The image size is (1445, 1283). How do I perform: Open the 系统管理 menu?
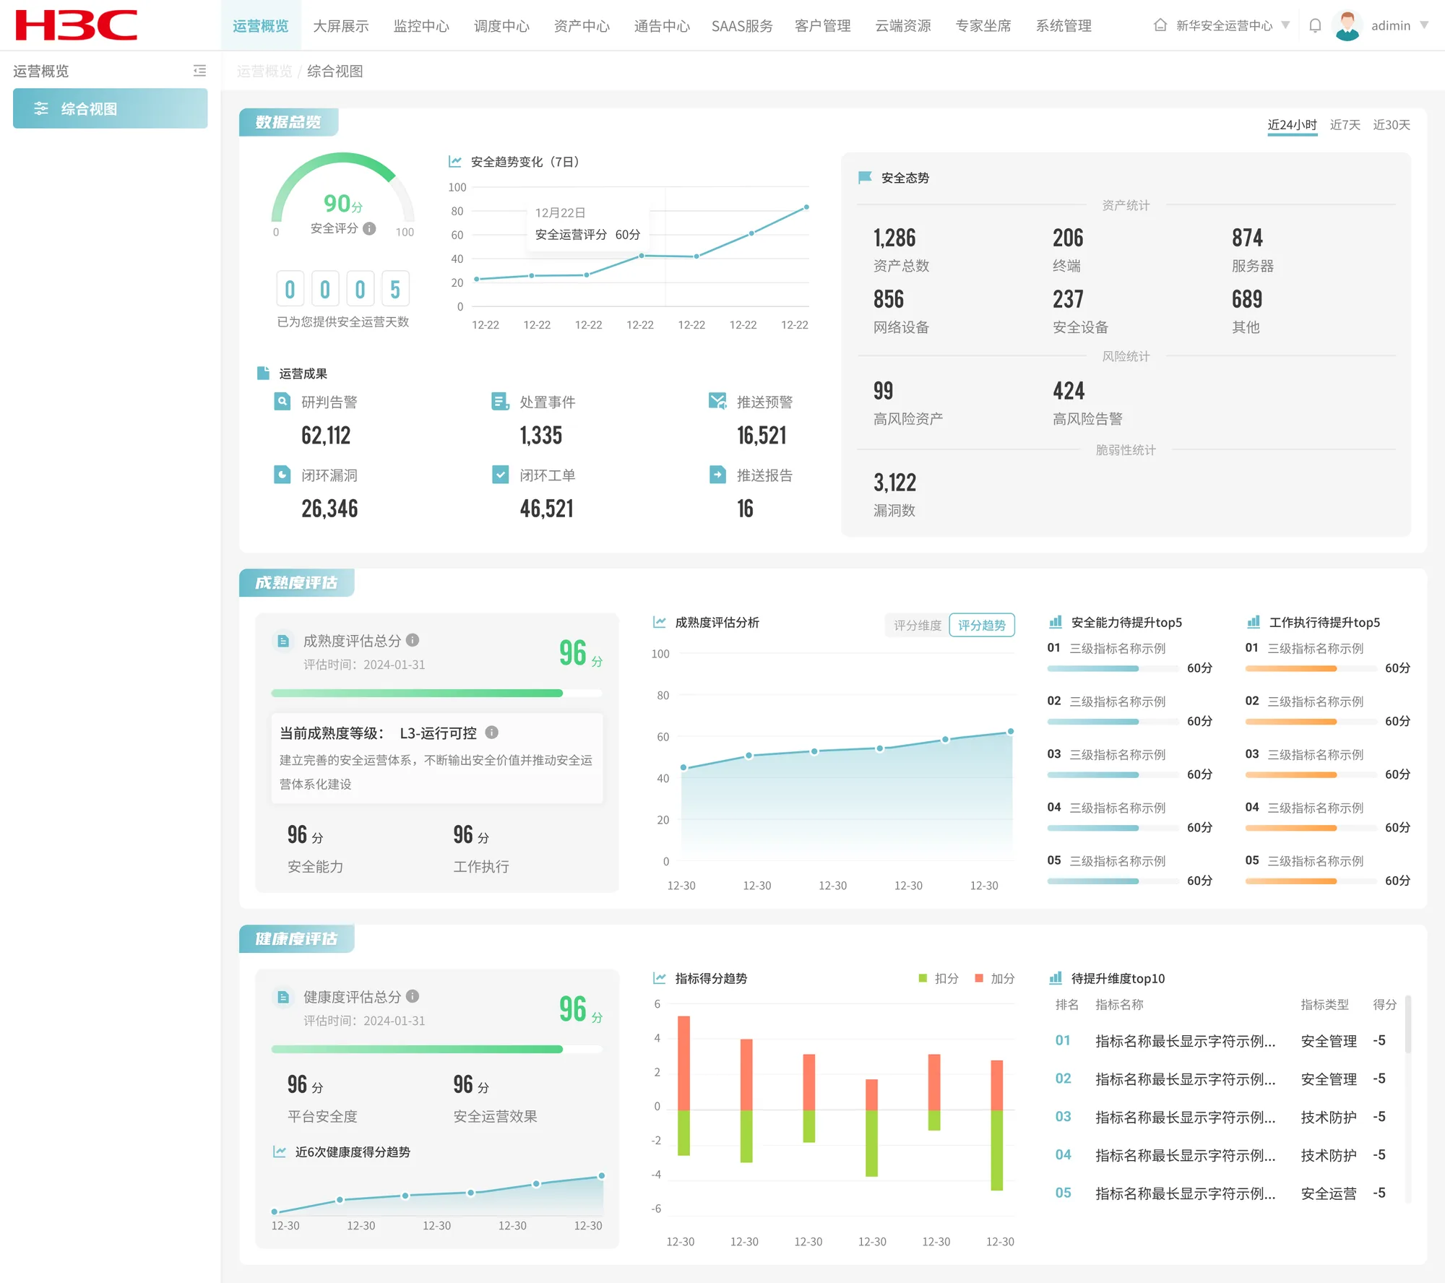[1064, 26]
